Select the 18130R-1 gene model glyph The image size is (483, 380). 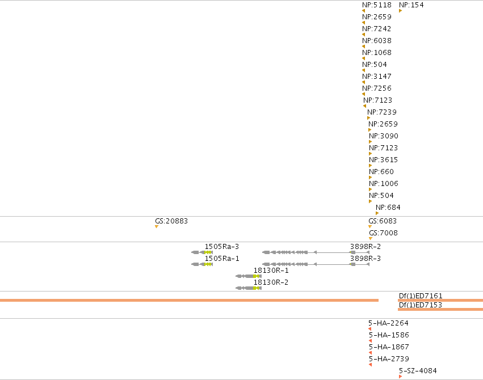pos(249,276)
